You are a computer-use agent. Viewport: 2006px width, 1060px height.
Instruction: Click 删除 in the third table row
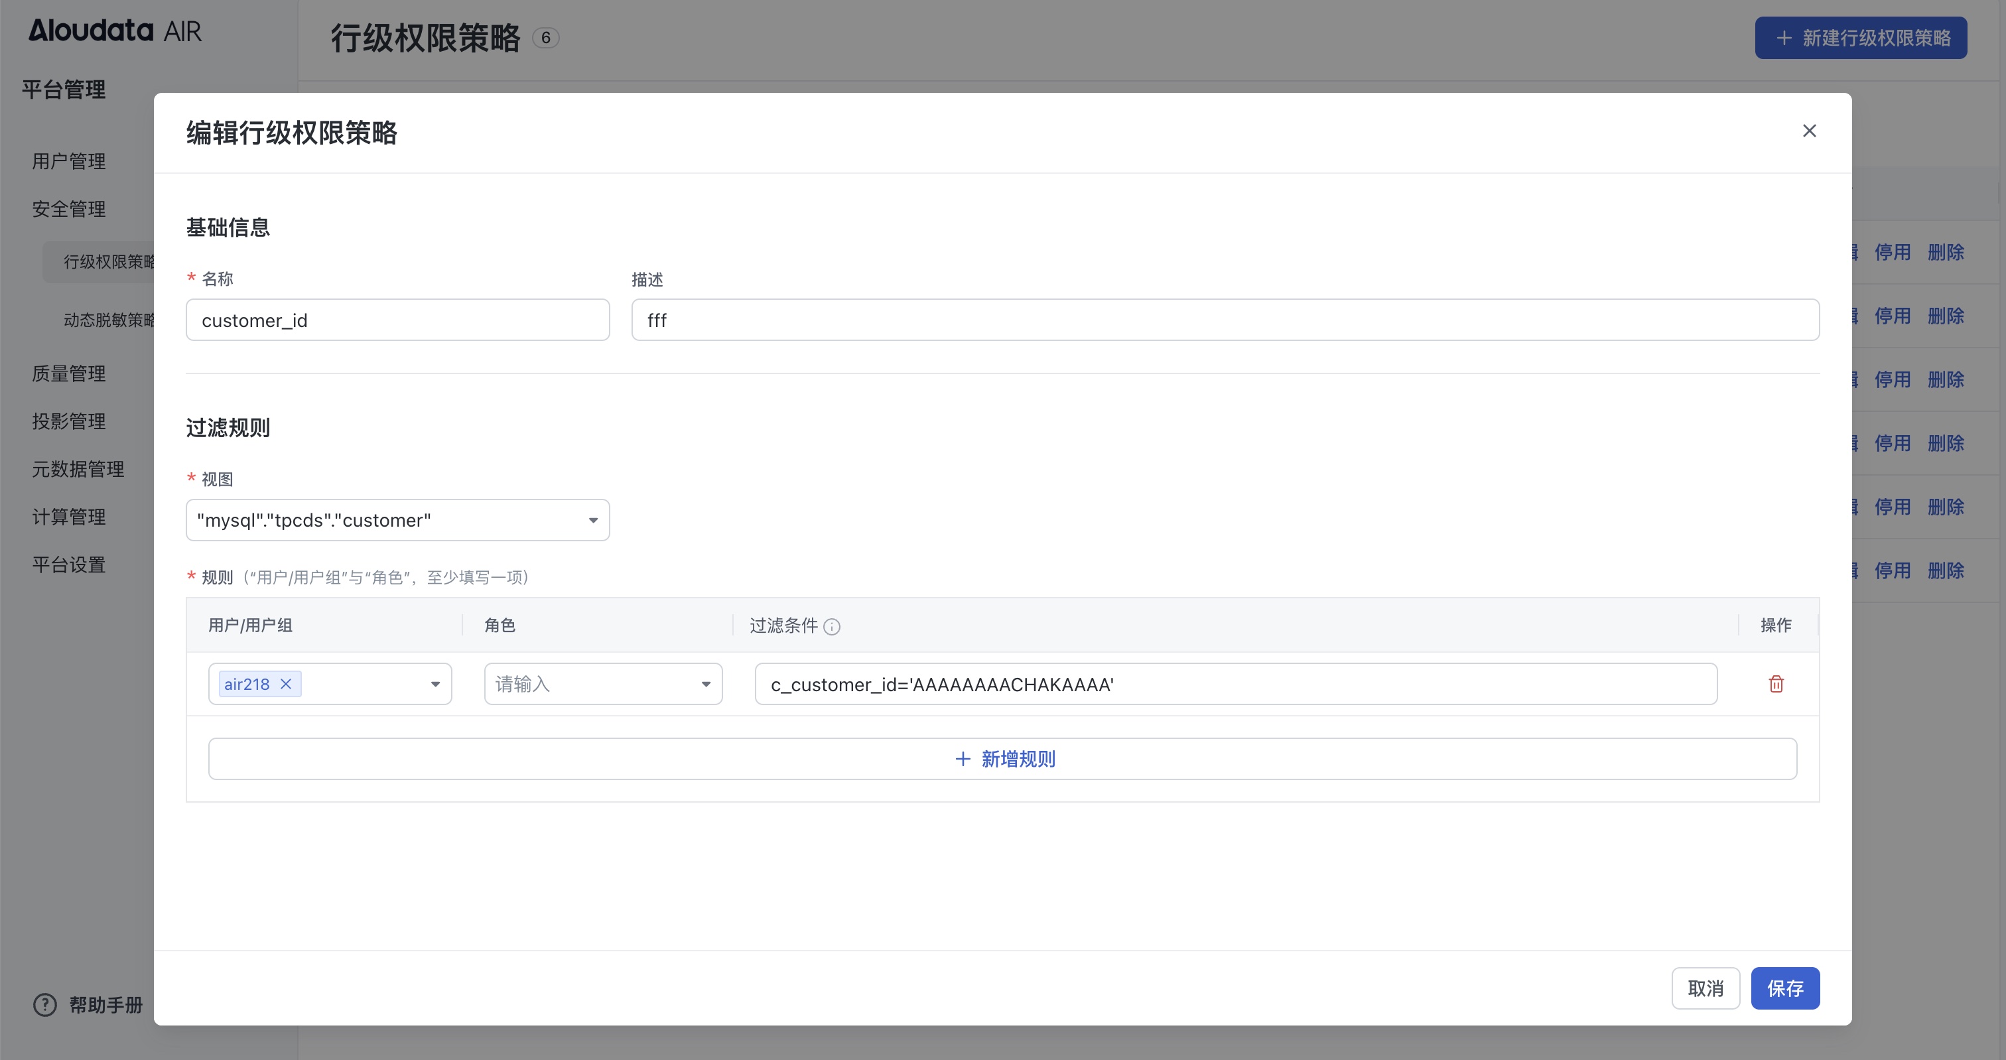click(1945, 380)
